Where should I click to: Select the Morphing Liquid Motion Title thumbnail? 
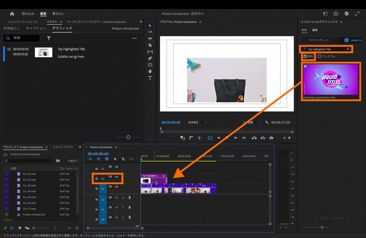(x=331, y=79)
